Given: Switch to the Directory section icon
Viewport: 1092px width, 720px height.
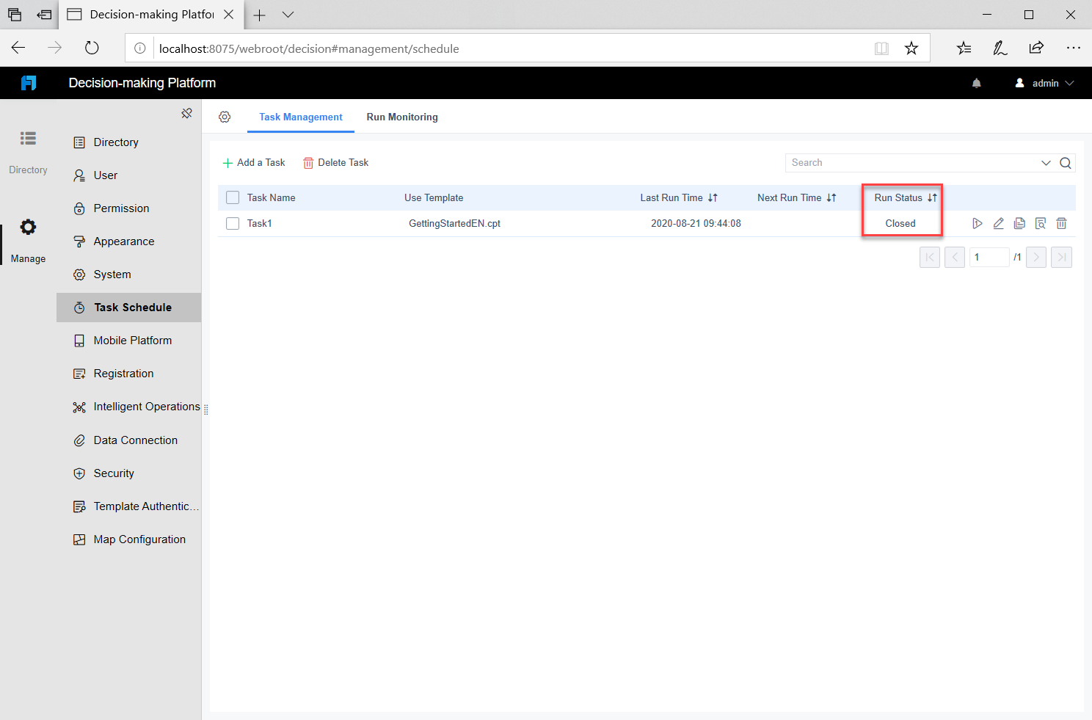Looking at the screenshot, I should [28, 138].
